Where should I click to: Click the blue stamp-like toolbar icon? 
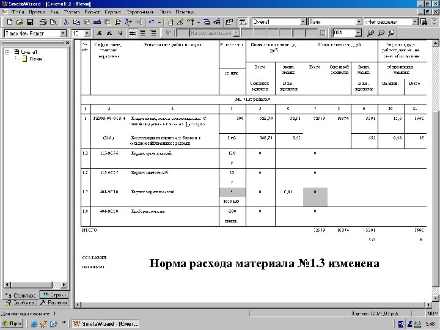tap(97, 22)
